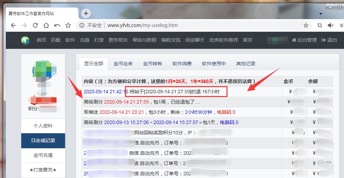The height and width of the screenshot is (178, 344).
Task: Expand the hidden extensions chevron
Action: (341, 25)
